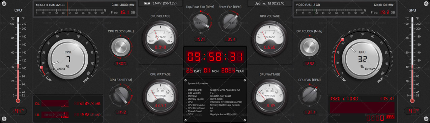Click the YEAR readout
Screen dimensions: 430x123
[228, 71]
